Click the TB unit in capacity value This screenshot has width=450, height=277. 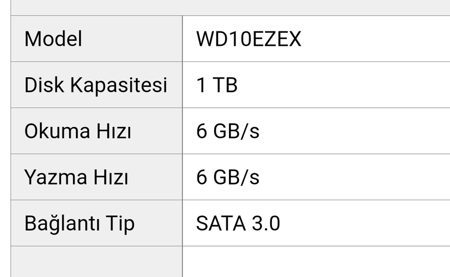tap(225, 85)
